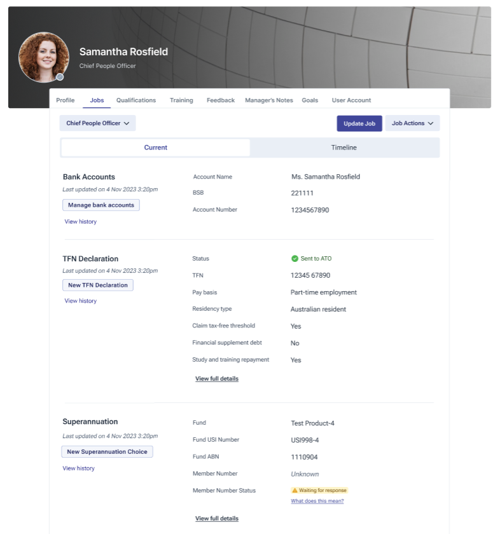Expand the Job Actions dropdown menu
The width and height of the screenshot is (500, 534).
pos(412,123)
